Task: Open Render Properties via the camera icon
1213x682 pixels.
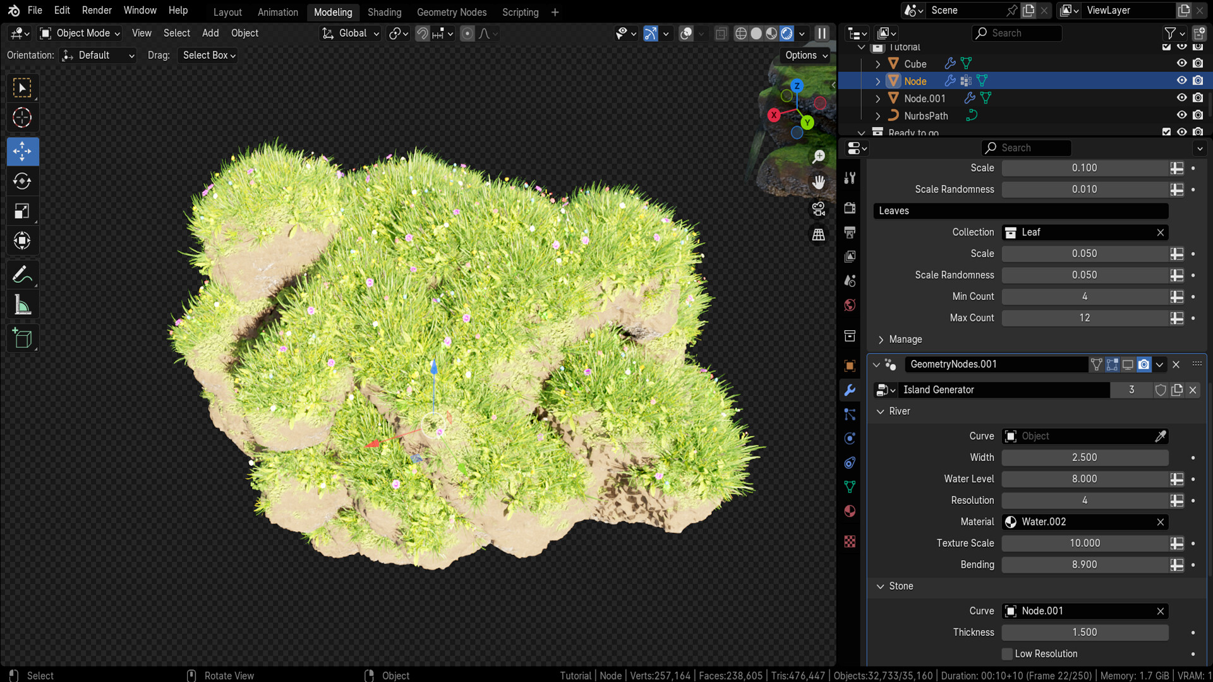Action: click(850, 208)
